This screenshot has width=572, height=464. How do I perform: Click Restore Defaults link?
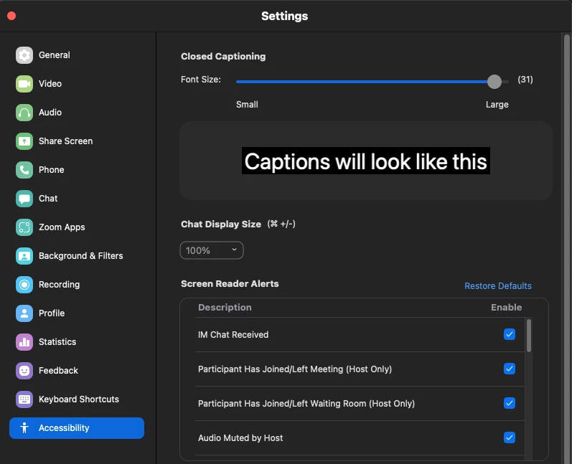tap(497, 286)
